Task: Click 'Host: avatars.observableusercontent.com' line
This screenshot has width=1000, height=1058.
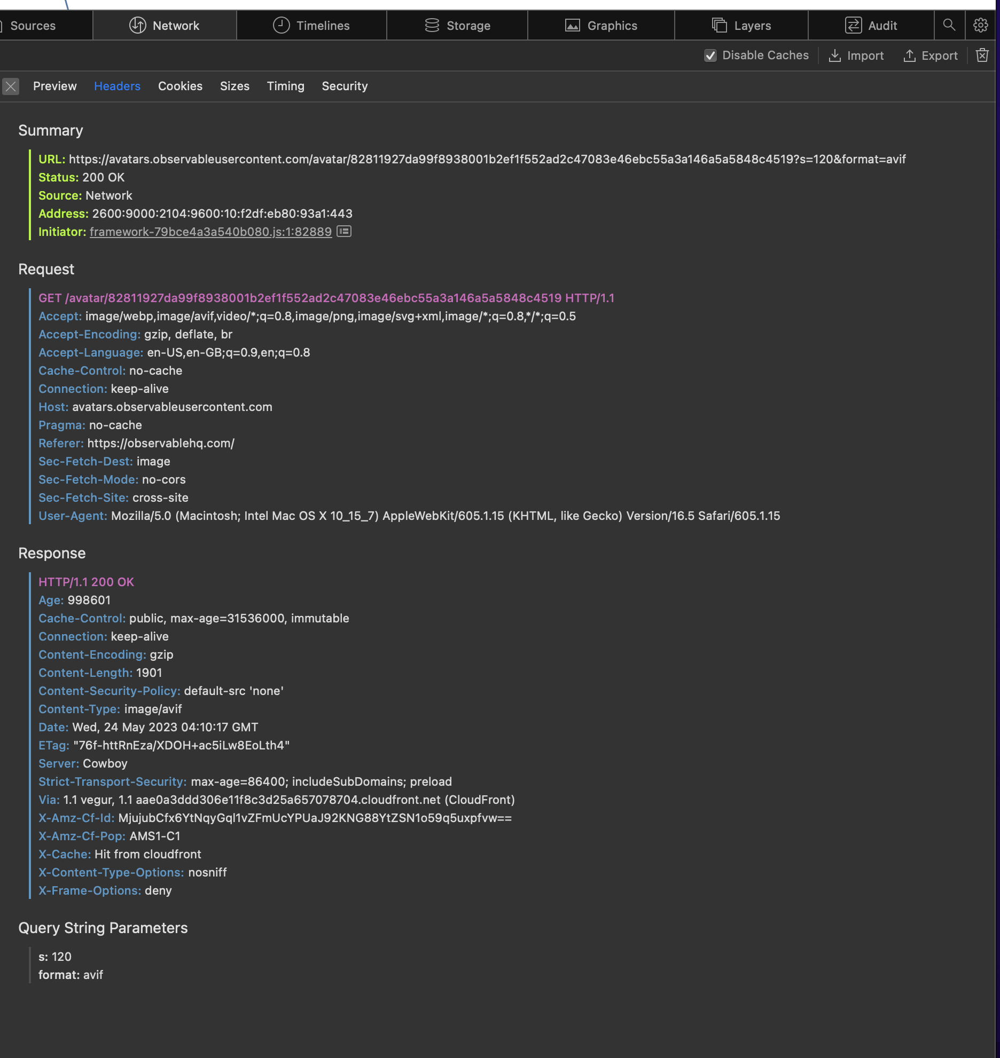Action: coord(155,407)
